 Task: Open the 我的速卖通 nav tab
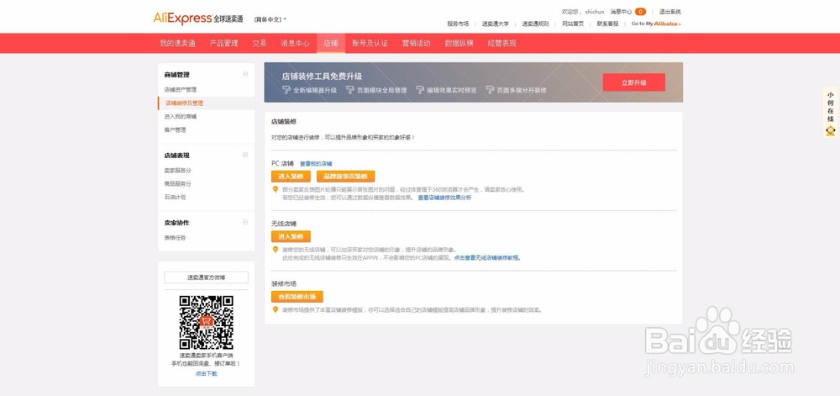point(177,44)
